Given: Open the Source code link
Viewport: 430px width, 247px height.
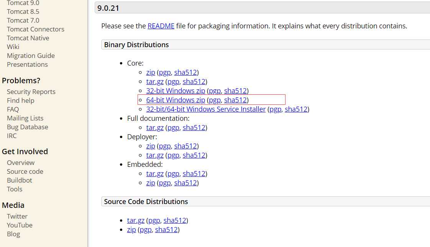Looking at the screenshot, I should 25,171.
